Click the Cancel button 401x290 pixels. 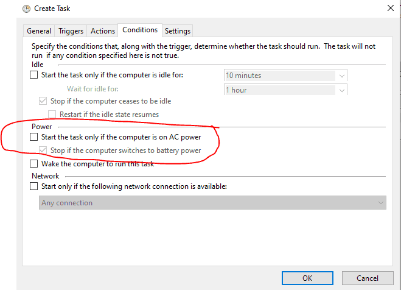(368, 278)
